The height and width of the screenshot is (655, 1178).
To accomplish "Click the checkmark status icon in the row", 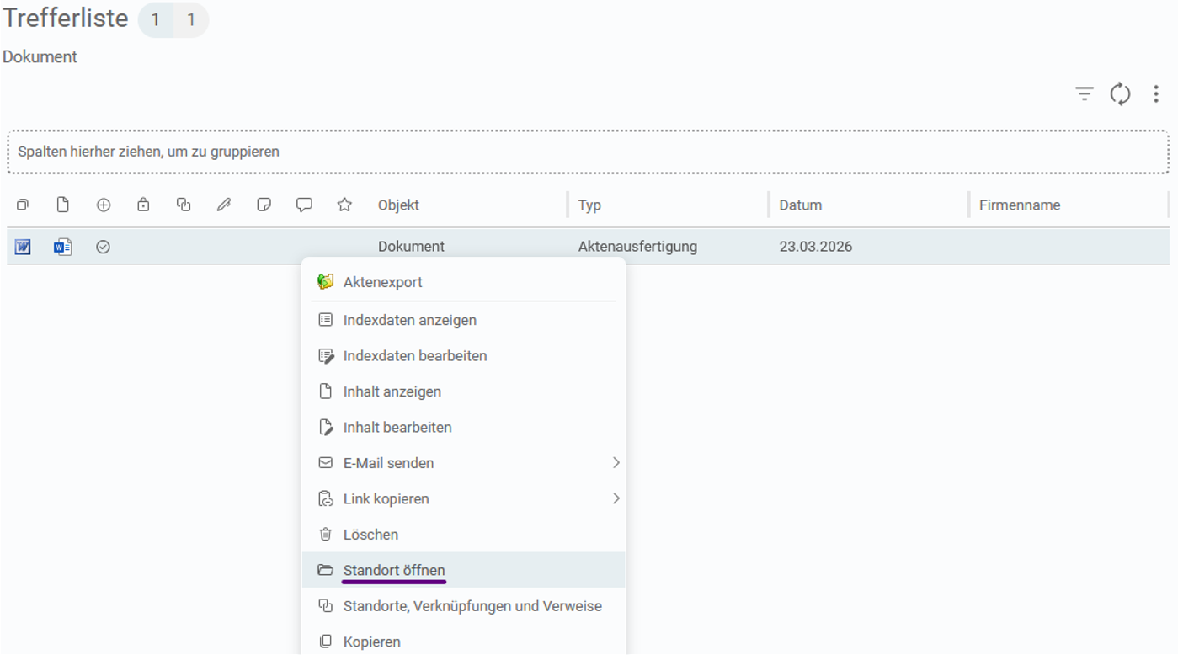I will [x=104, y=247].
